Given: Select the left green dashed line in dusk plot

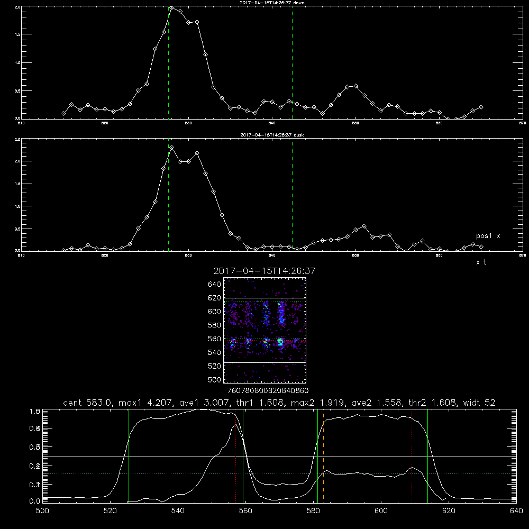Looking at the screenshot, I should pos(168,195).
